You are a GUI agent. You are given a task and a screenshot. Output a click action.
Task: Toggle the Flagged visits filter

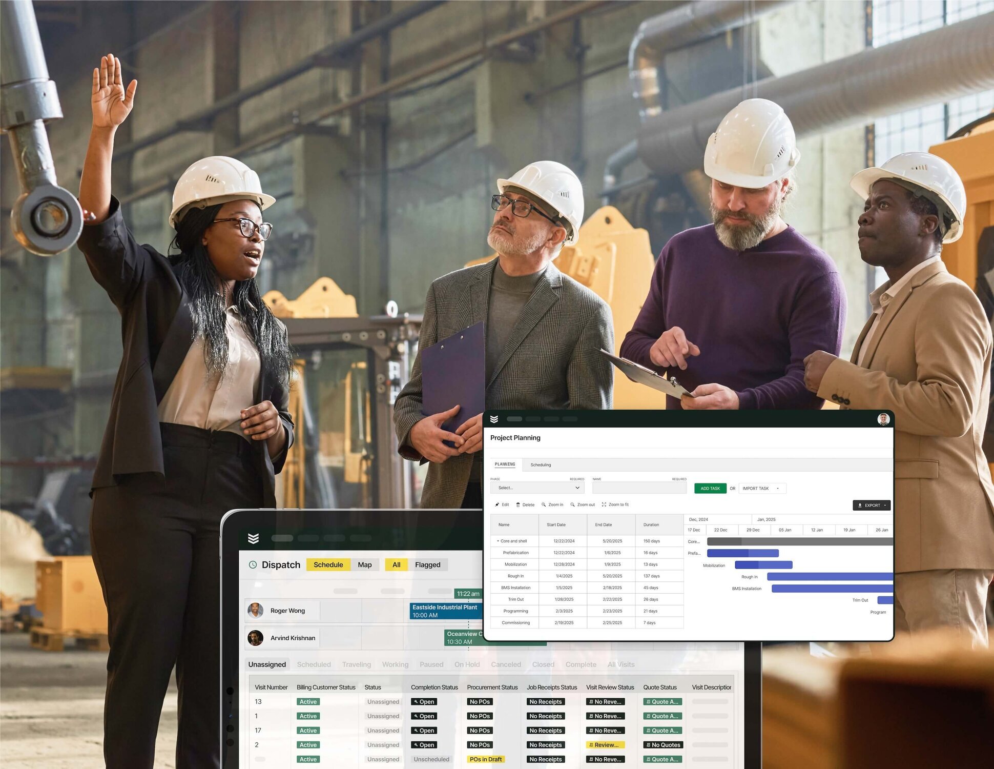pos(427,564)
